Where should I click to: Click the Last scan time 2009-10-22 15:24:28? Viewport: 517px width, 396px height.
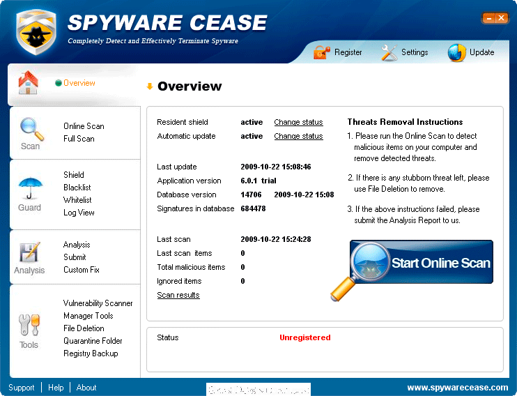point(276,239)
